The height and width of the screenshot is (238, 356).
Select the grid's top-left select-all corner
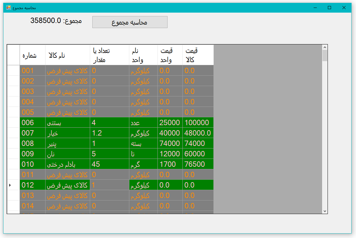tap(13, 55)
